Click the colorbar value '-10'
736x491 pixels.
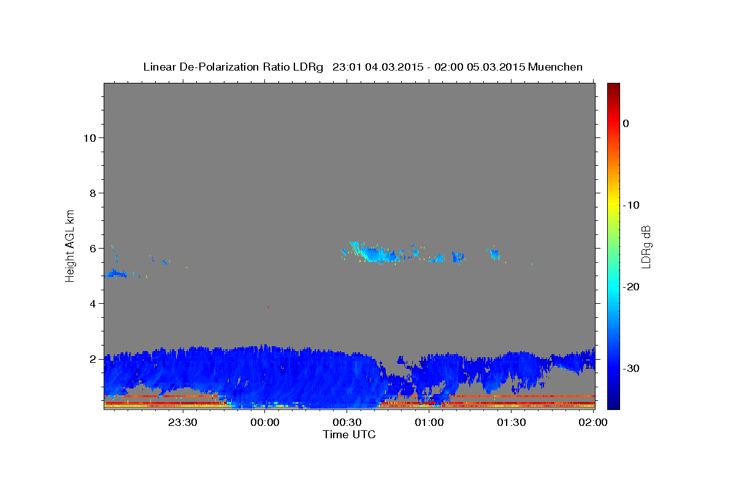coord(632,205)
